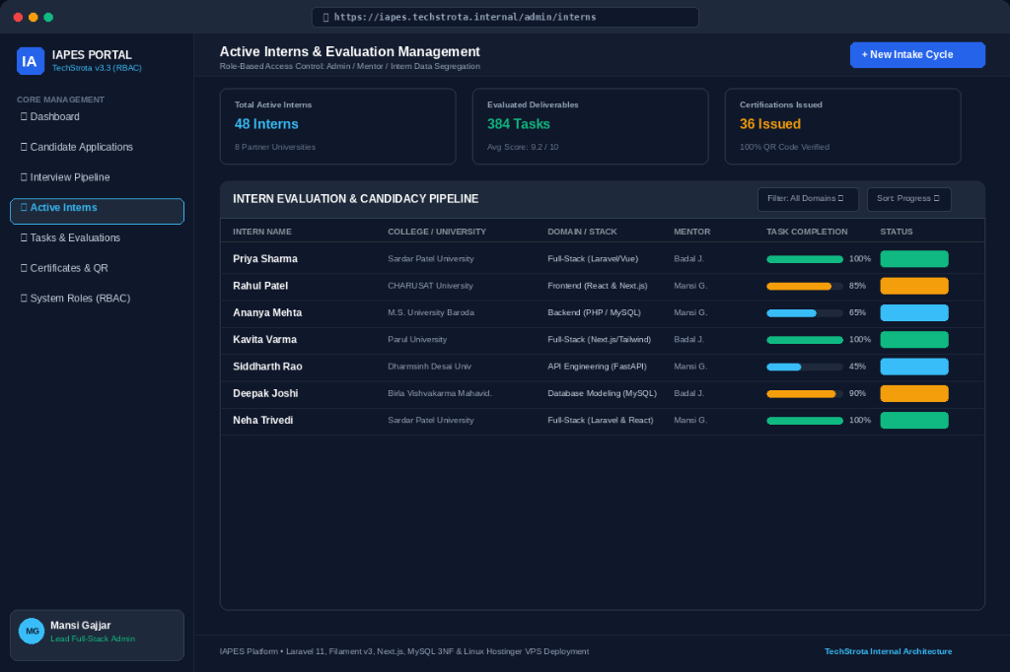Click the COLLEGE / UNIVERSITY column header

(x=437, y=232)
